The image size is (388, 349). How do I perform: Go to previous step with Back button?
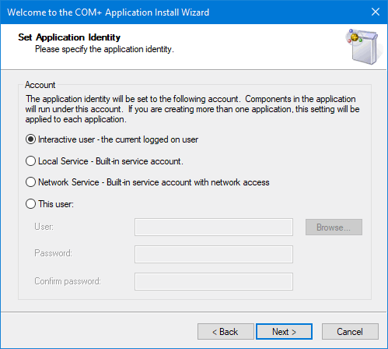pos(225,332)
